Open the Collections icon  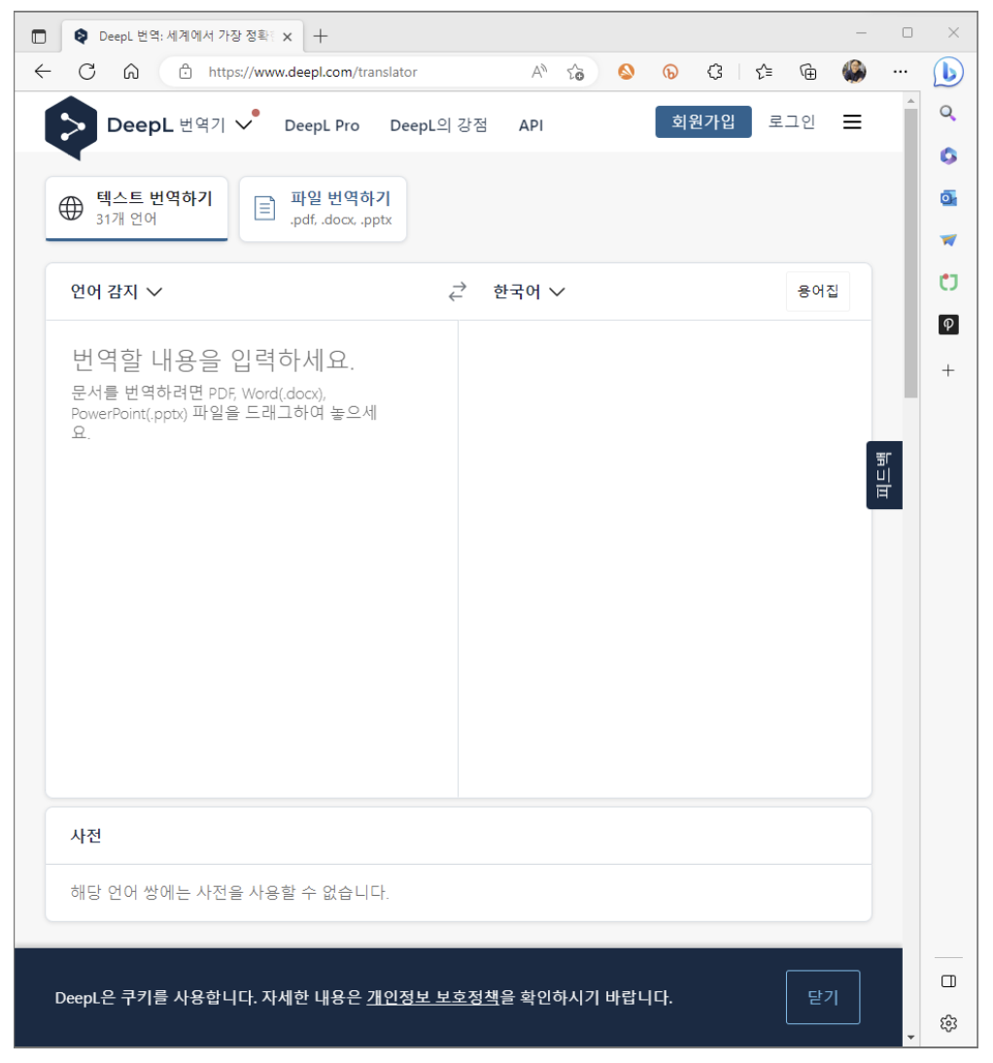coord(808,71)
